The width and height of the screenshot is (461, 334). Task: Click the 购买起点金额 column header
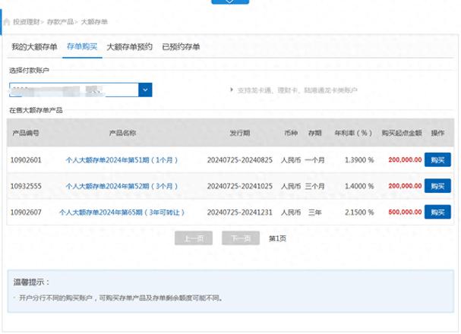pos(402,133)
